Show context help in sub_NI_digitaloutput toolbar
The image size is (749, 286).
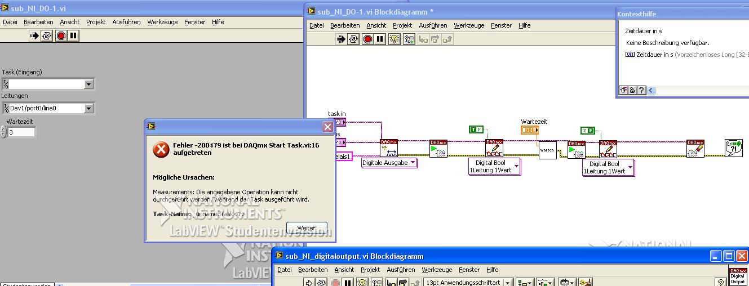click(720, 283)
